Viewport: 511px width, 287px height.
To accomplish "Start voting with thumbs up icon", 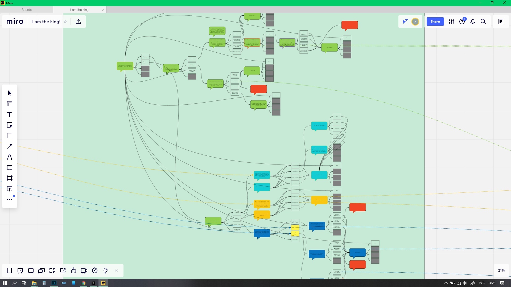I will click(x=73, y=271).
